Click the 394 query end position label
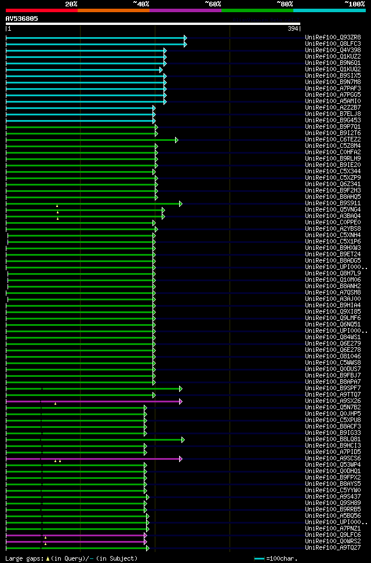Screen dimensions: 371x563 pos(293,29)
